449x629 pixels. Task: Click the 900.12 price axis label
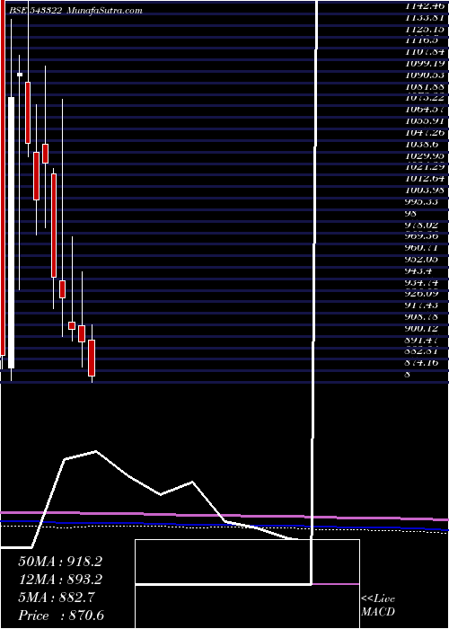coord(422,329)
